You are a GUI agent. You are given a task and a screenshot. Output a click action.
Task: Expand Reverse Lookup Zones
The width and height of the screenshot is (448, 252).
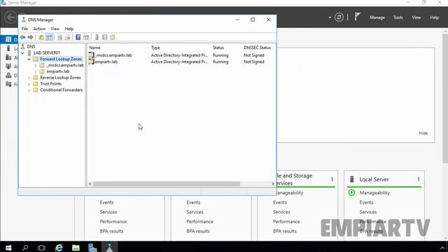pos(29,78)
